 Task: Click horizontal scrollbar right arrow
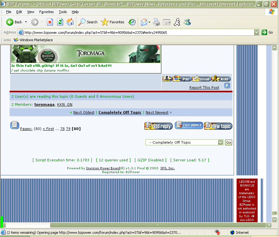(269, 225)
